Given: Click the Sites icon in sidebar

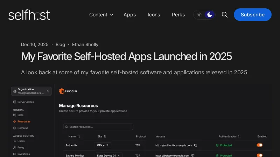Looking at the screenshot, I should click(x=15, y=115).
